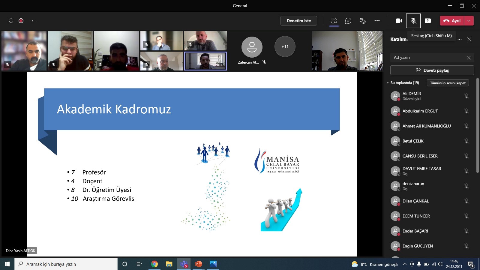480x270 pixels.
Task: Toggle mute for Ali DEMİR
Action: tap(466, 96)
